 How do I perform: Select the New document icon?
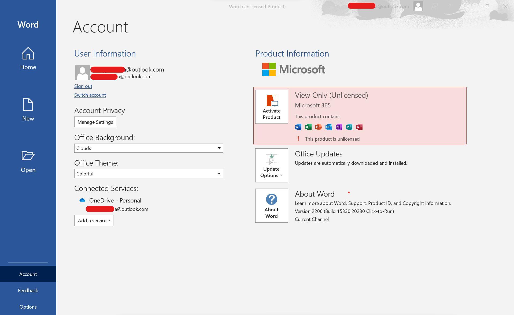click(28, 104)
